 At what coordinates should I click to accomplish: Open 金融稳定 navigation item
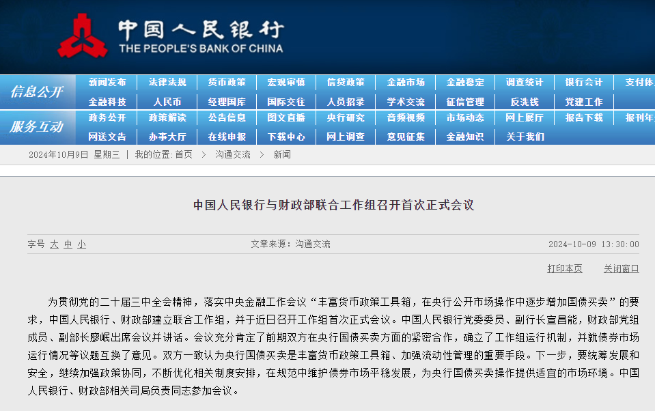coord(465,83)
